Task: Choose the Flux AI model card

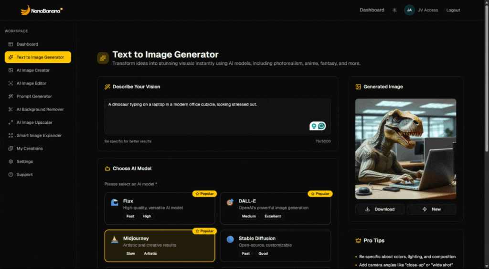Action: pyautogui.click(x=159, y=209)
